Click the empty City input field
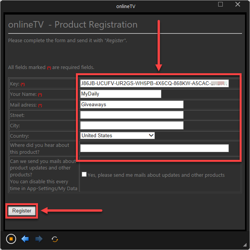Image resolution: width=250 pixels, height=250 pixels. [x=132, y=125]
